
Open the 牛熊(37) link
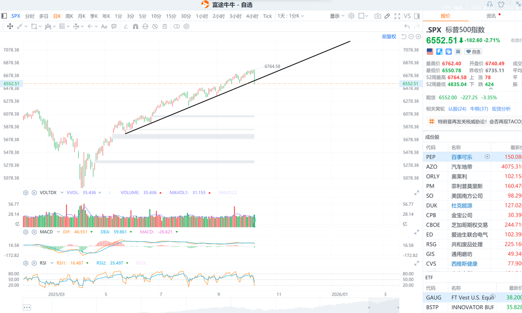[x=479, y=109]
